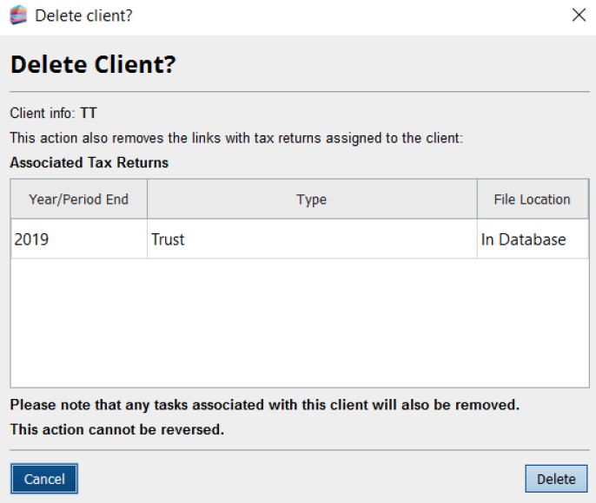The height and width of the screenshot is (503, 596).
Task: Close the Delete client dialog window
Action: coord(579,16)
